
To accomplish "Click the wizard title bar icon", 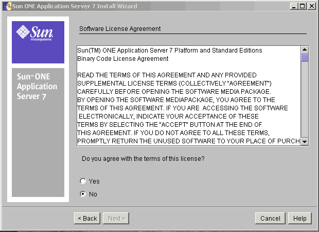I will point(7,6).
